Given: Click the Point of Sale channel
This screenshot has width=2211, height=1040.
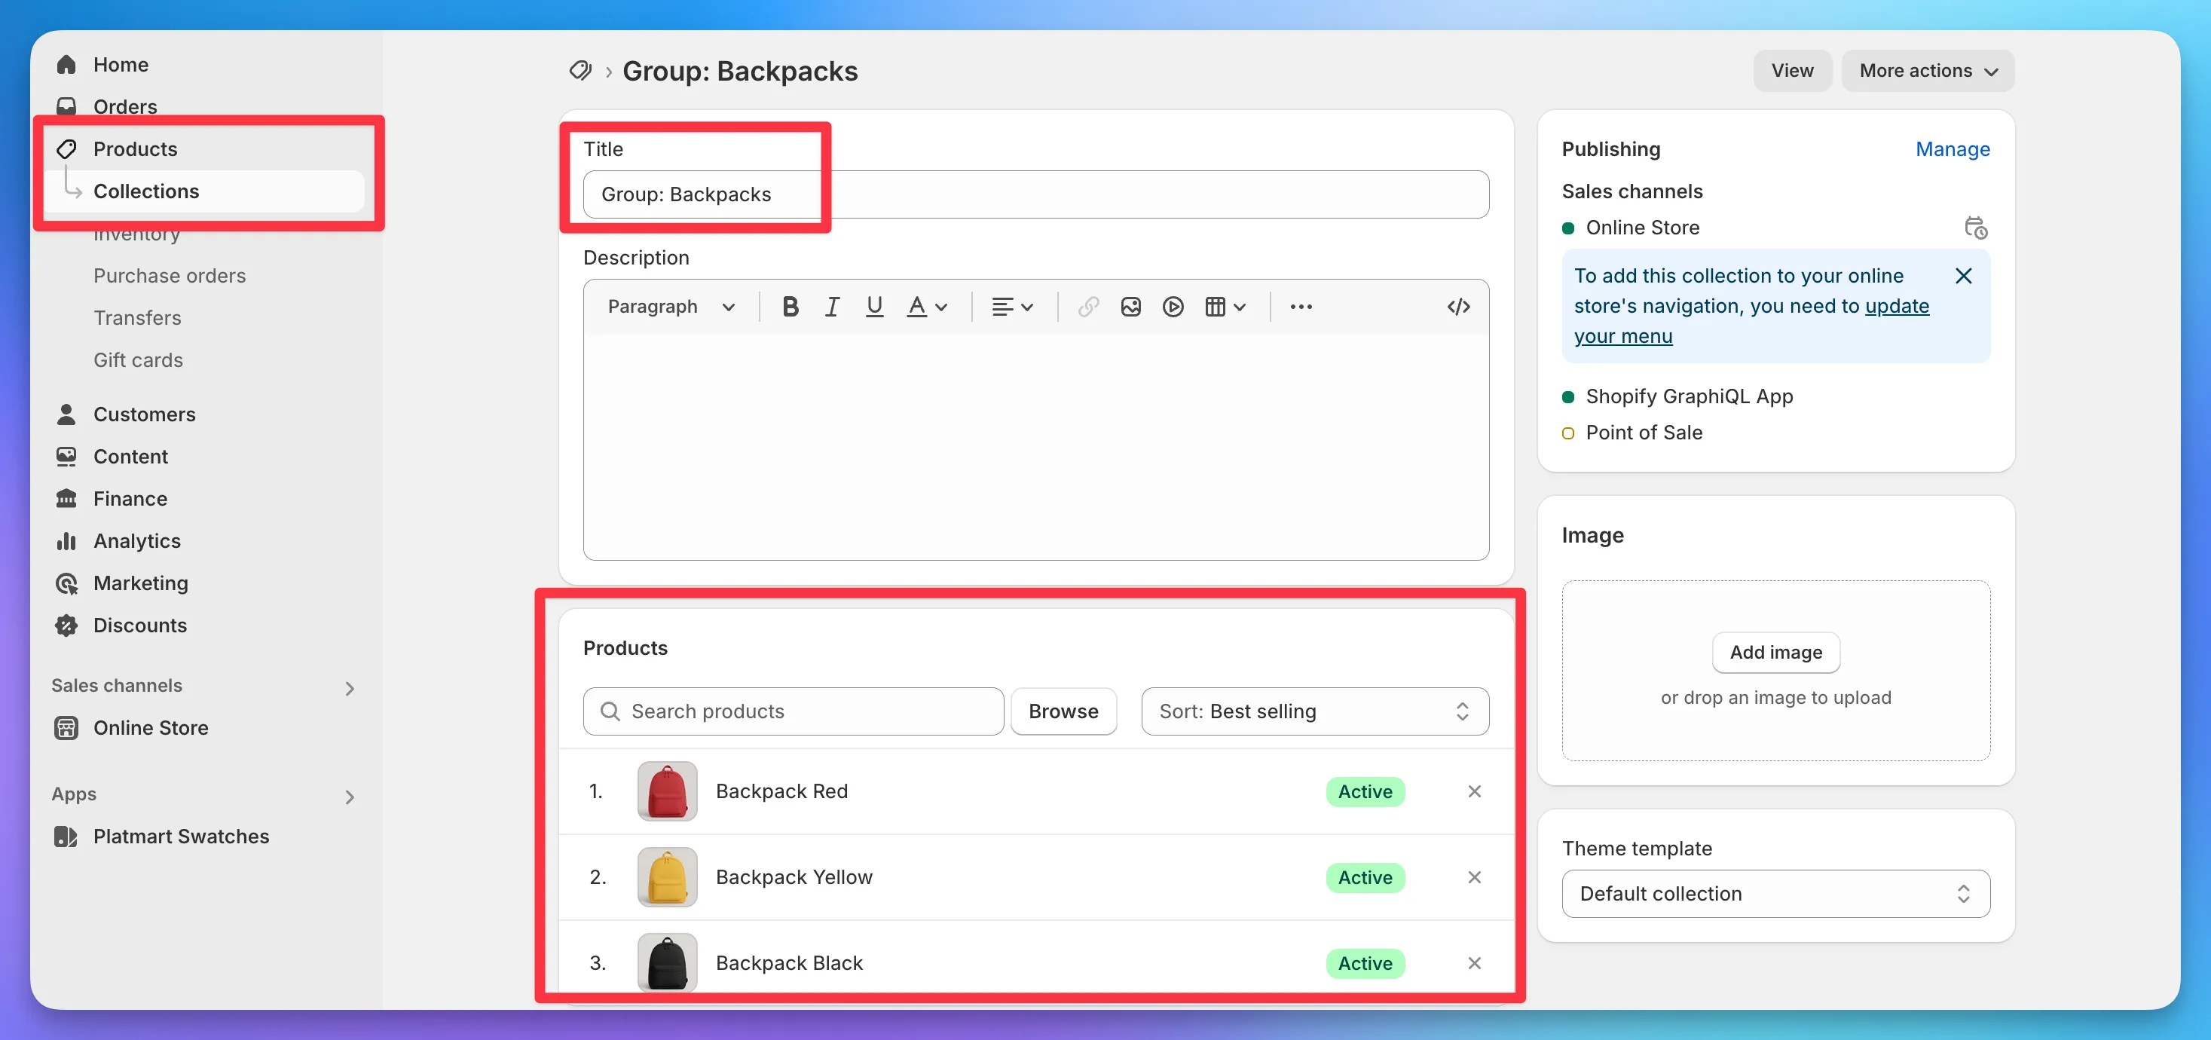Looking at the screenshot, I should pos(1643,432).
